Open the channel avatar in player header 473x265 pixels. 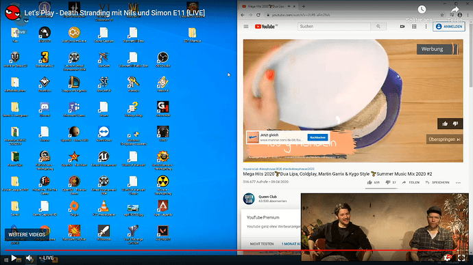12,12
